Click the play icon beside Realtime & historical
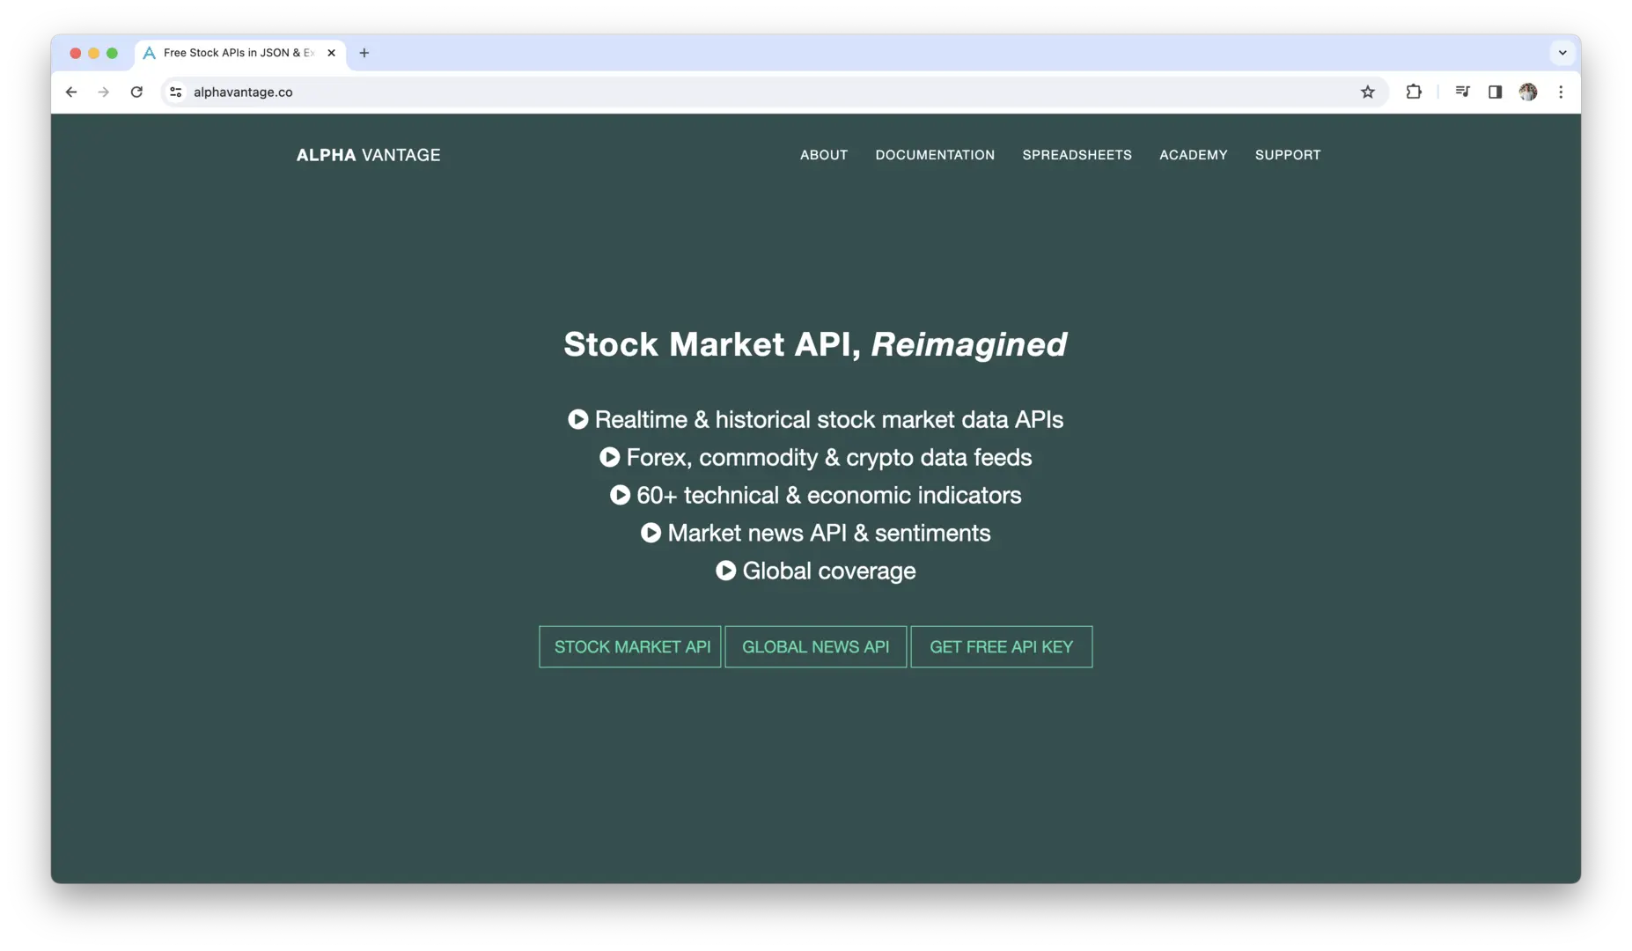Viewport: 1632px width, 951px height. click(578, 419)
